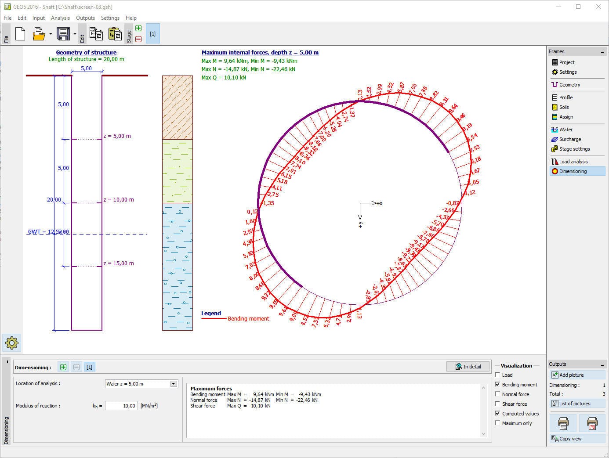
Task: Click the In detail button
Action: [x=468, y=367]
